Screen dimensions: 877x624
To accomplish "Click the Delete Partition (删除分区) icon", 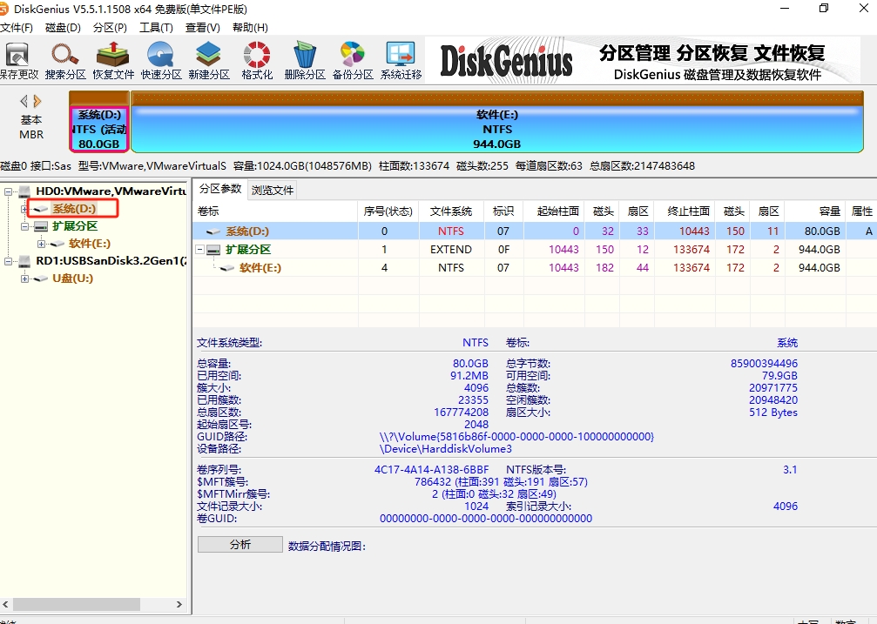I will click(305, 60).
